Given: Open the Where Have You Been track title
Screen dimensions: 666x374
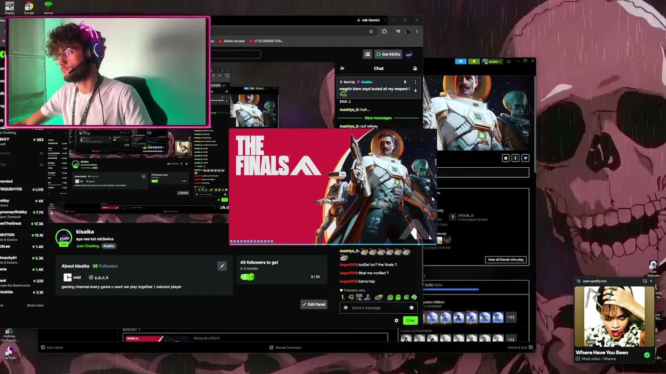Looking at the screenshot, I should 601,353.
